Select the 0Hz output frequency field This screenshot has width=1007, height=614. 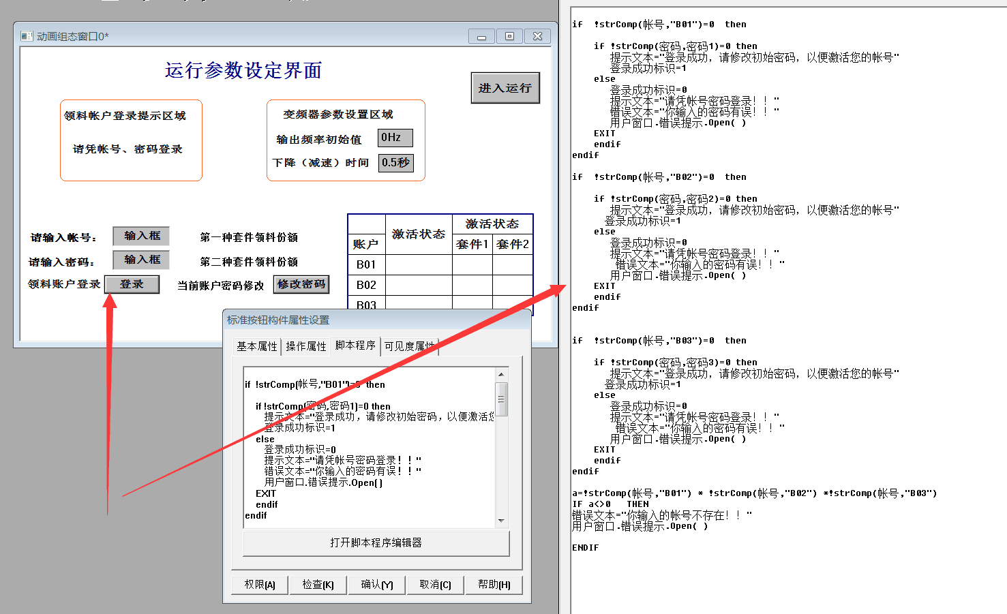(395, 138)
